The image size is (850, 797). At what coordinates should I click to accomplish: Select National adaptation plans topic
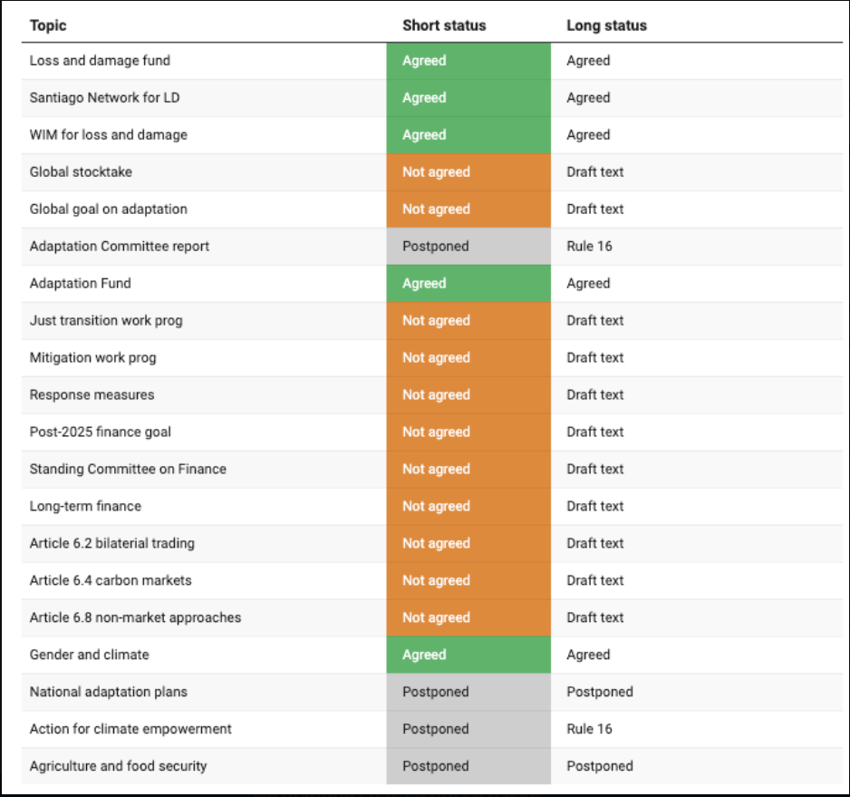109,692
